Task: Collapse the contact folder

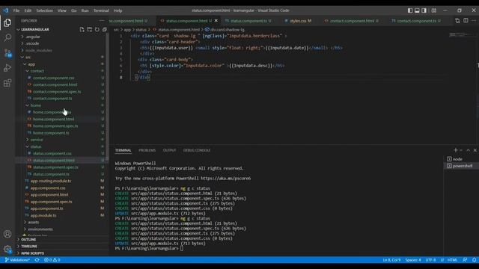Action: [x=37, y=71]
